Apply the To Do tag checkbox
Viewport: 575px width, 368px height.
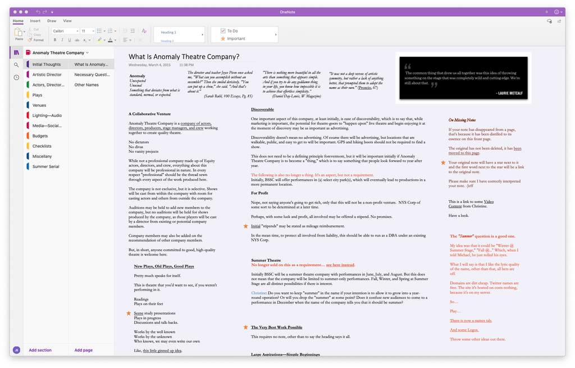pyautogui.click(x=223, y=31)
